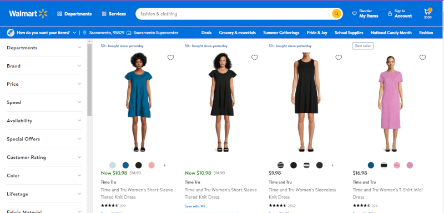444x213 pixels.
Task: Open Pride & Joy link
Action: (x=317, y=33)
